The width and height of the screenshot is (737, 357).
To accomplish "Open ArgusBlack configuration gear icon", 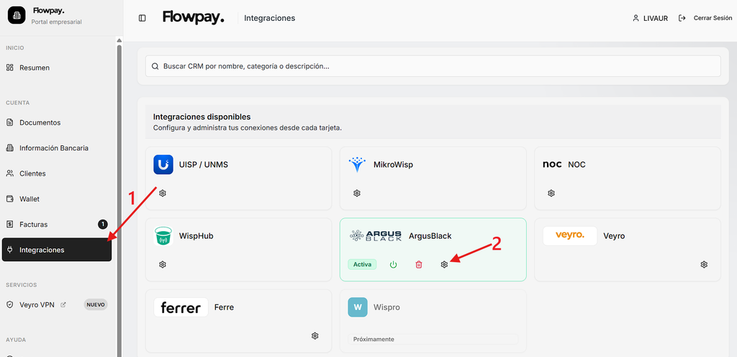I will 444,264.
